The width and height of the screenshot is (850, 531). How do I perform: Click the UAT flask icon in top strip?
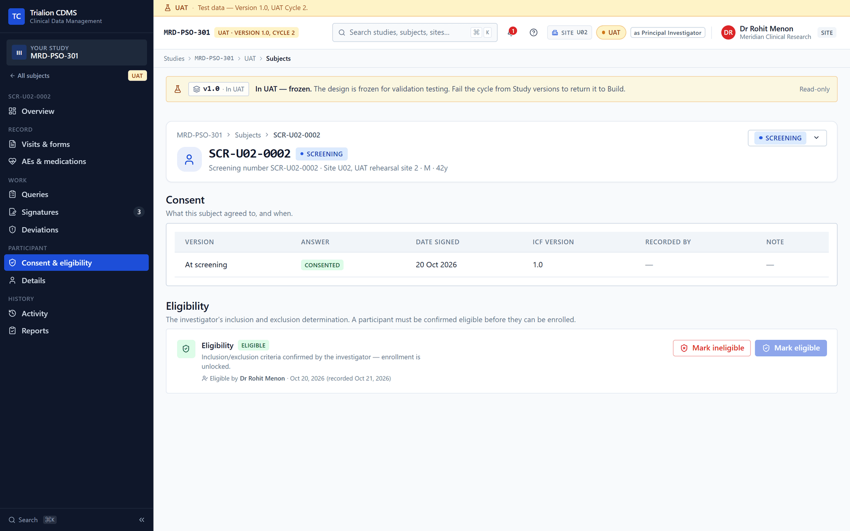tap(168, 8)
